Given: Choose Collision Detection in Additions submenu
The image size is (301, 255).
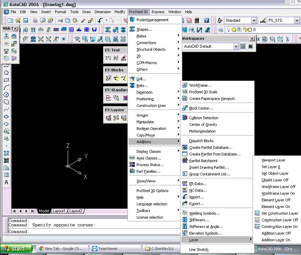Looking at the screenshot, I should [217, 118].
